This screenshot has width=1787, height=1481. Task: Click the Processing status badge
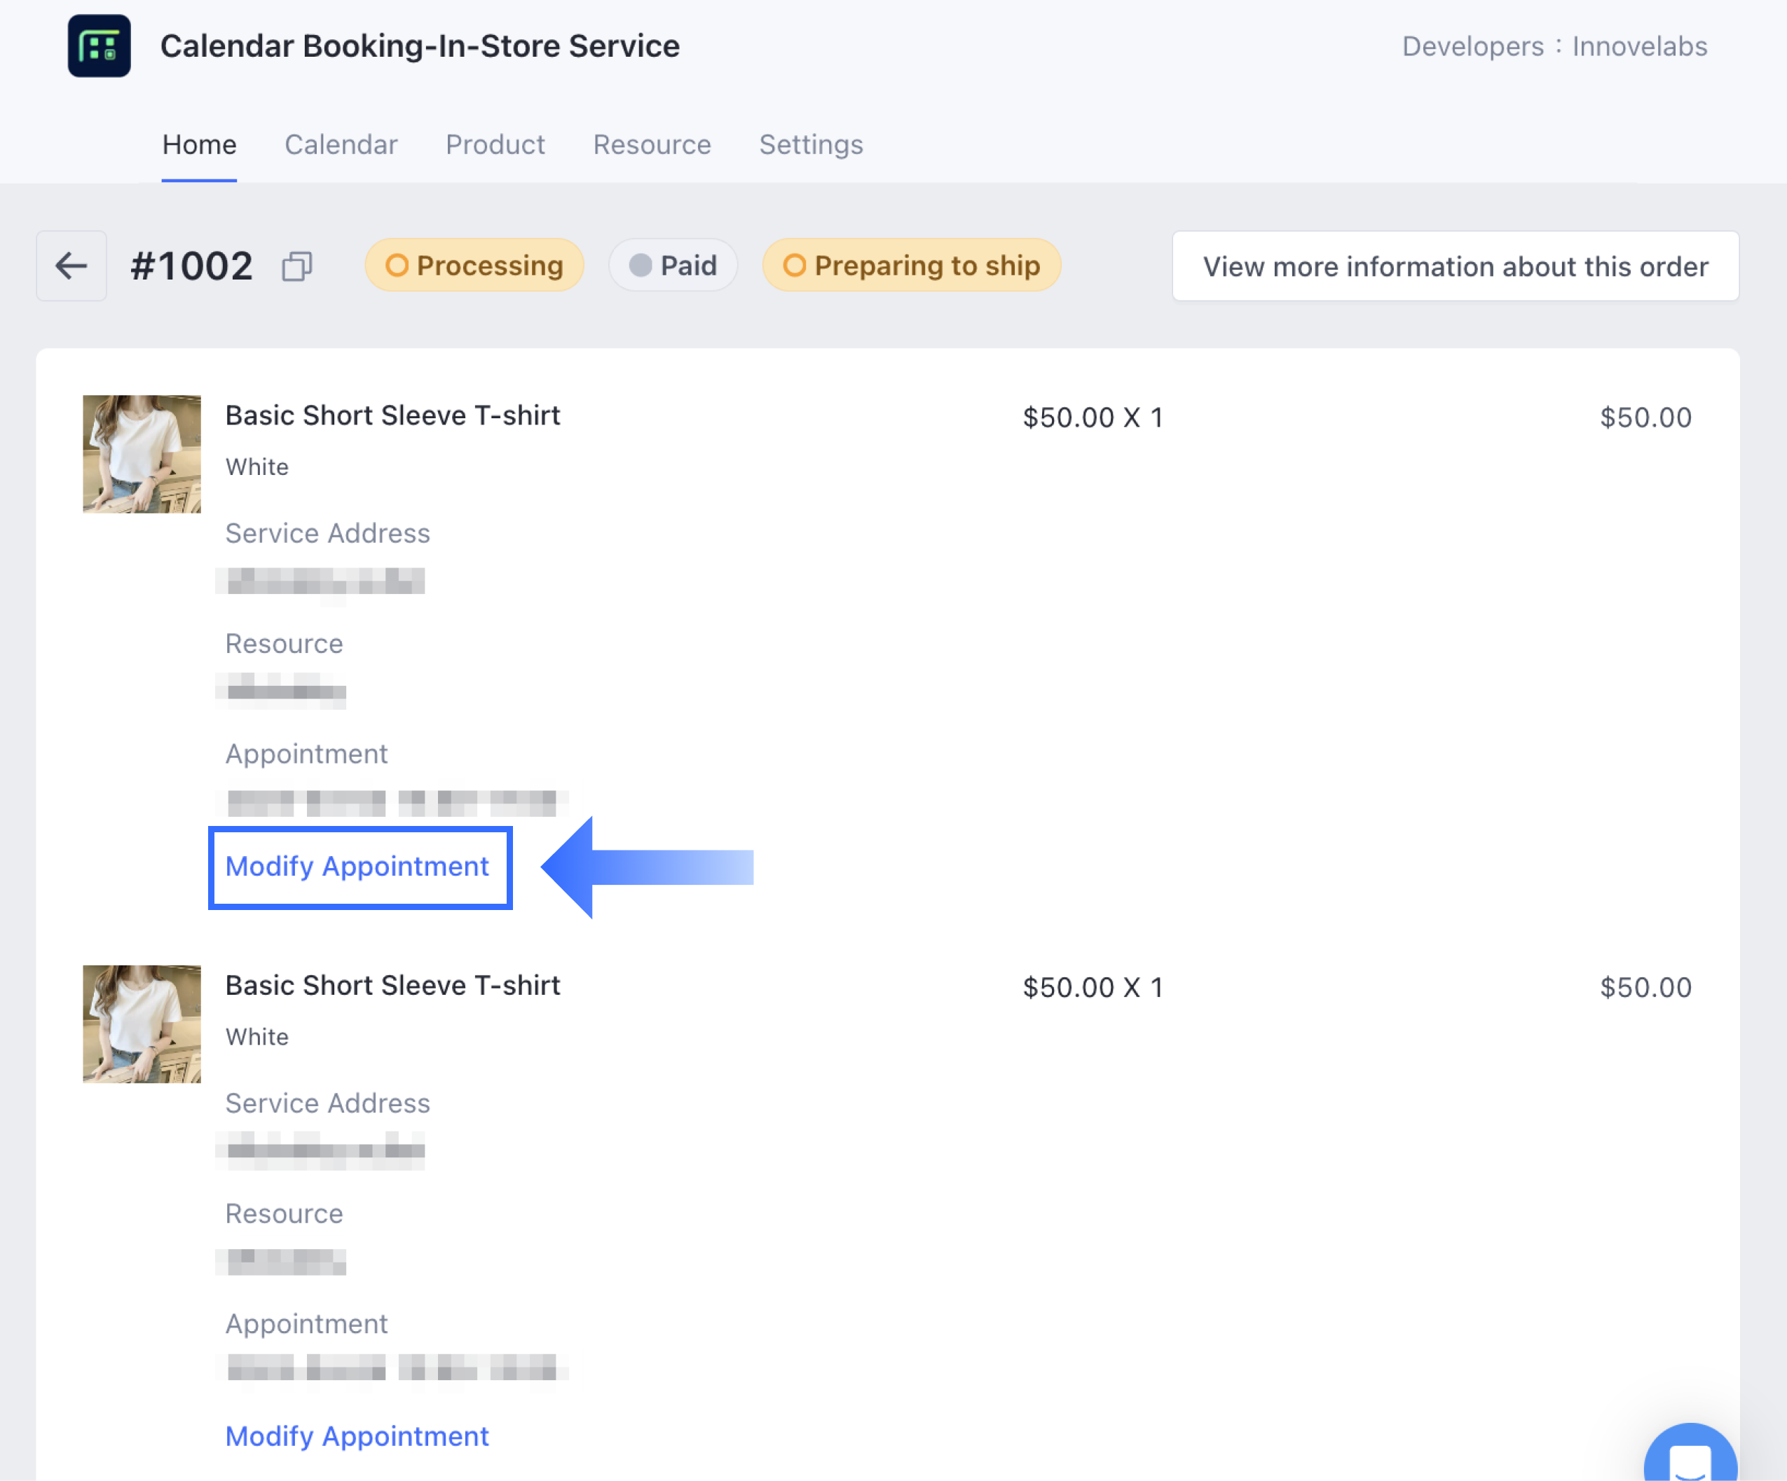tap(474, 266)
